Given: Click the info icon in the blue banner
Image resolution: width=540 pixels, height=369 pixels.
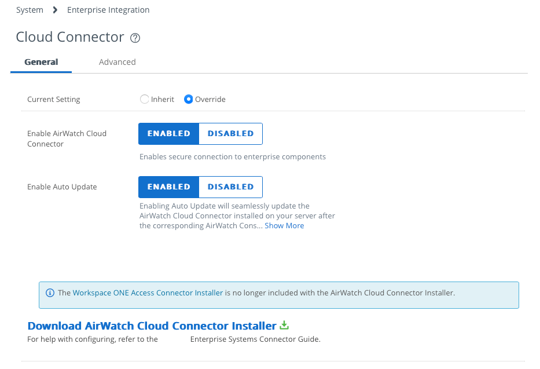Looking at the screenshot, I should [50, 293].
